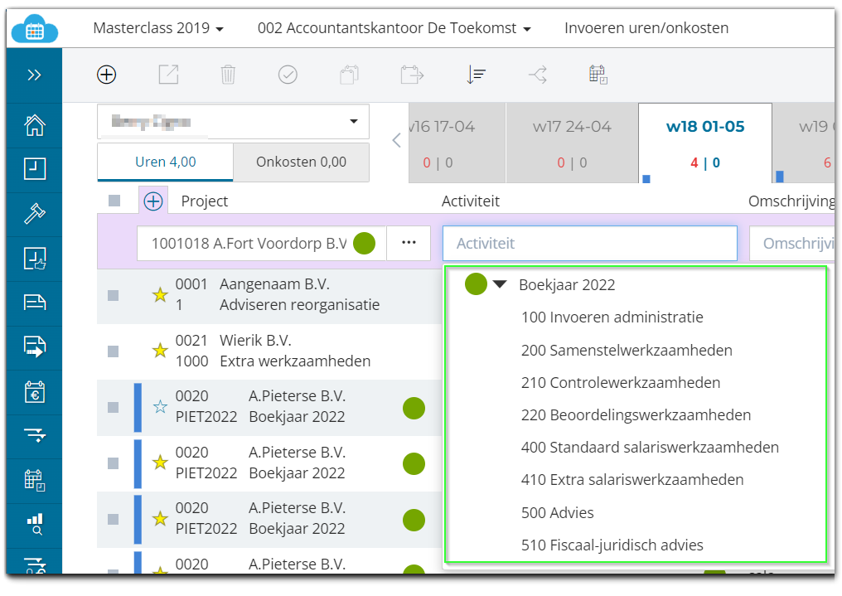
Task: Switch to the Onkosten 0,00 tab
Action: (x=302, y=162)
